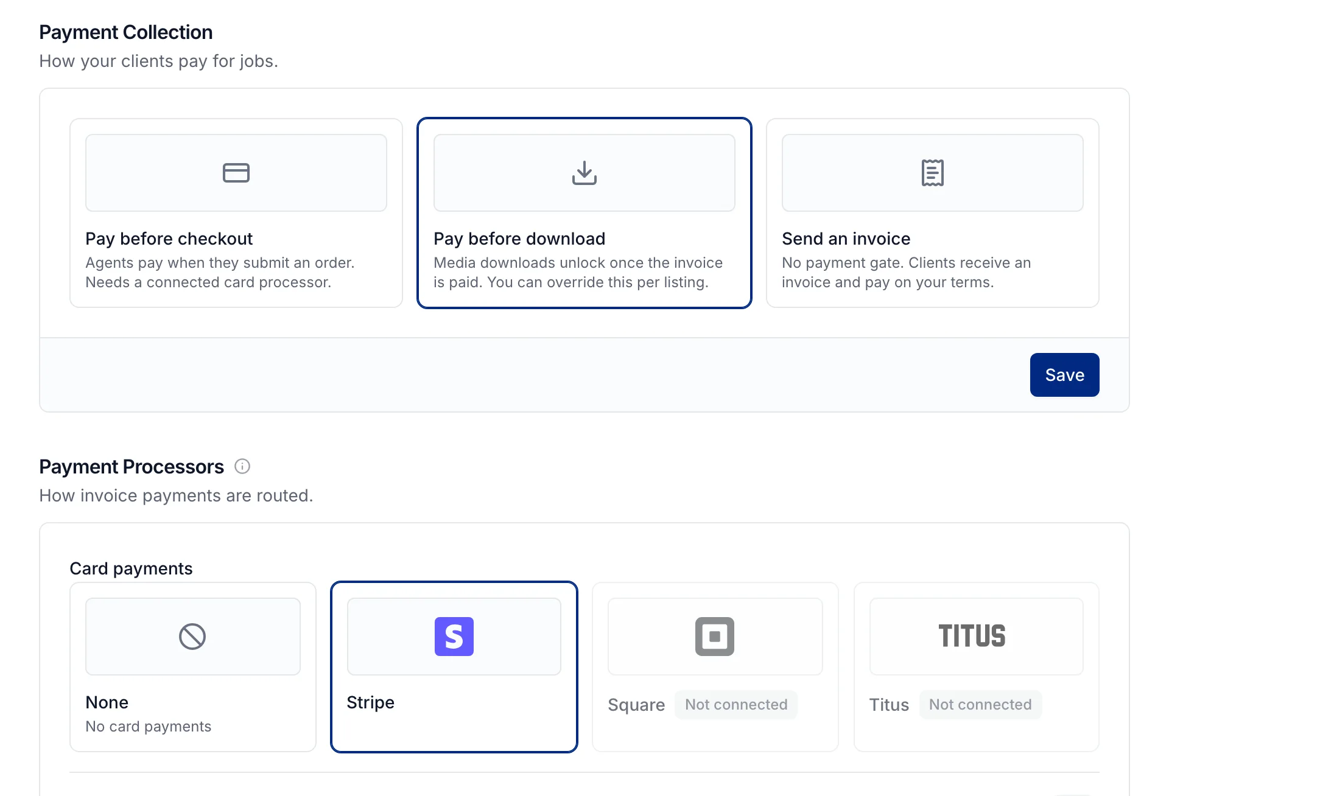The height and width of the screenshot is (796, 1320).
Task: Click the Card payments label
Action: tap(131, 568)
